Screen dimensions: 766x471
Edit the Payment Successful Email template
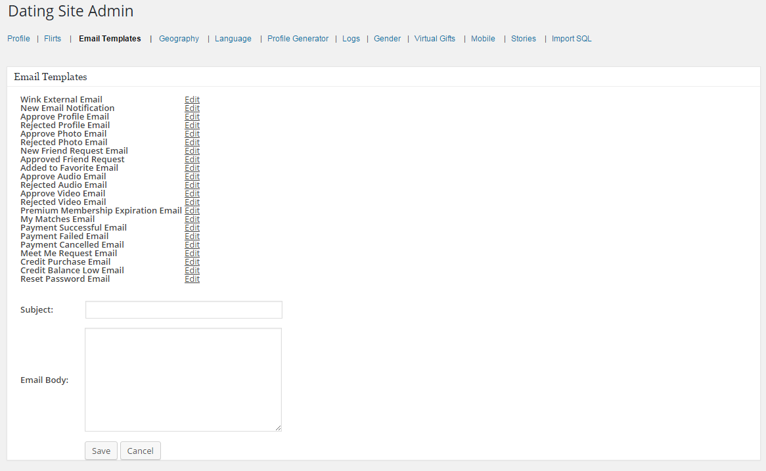click(192, 228)
